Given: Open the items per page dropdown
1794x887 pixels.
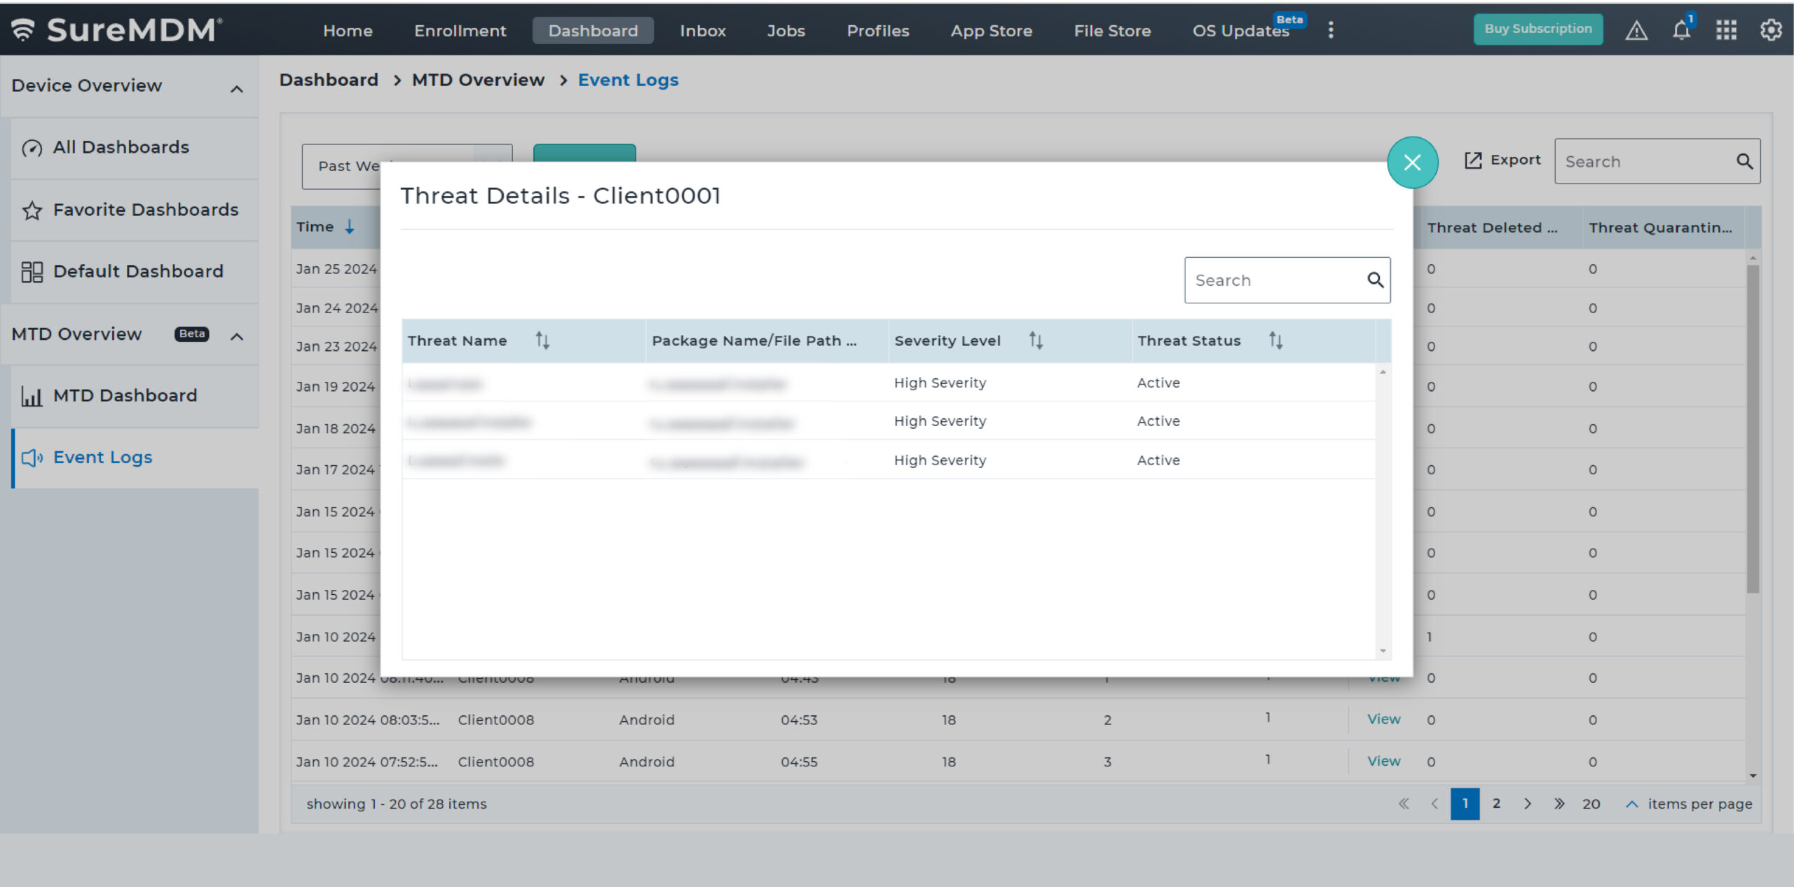Looking at the screenshot, I should pyautogui.click(x=1631, y=804).
